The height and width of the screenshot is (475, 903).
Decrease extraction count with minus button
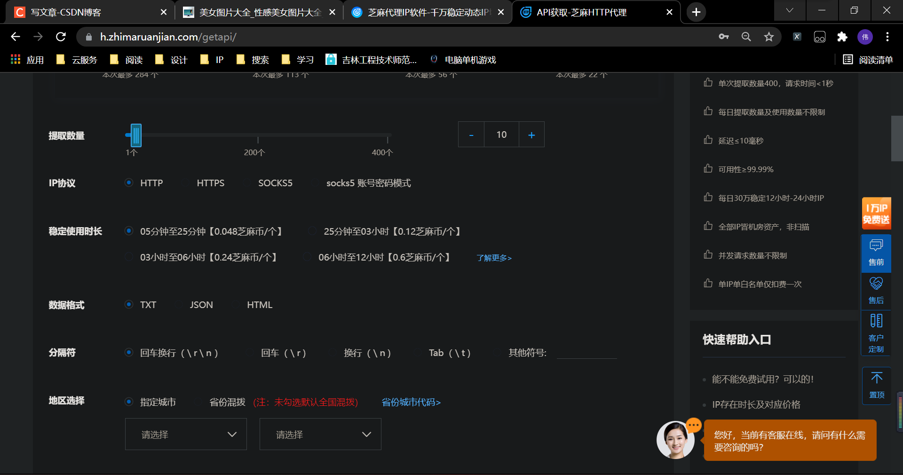click(x=471, y=135)
